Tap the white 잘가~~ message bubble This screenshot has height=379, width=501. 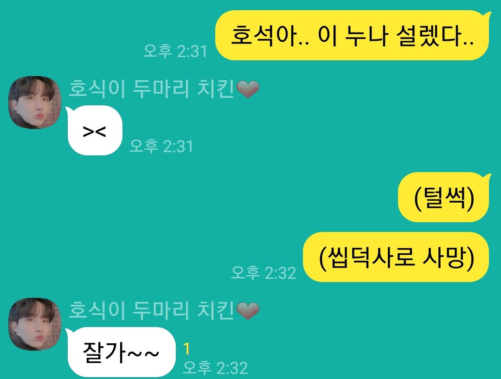click(x=122, y=352)
